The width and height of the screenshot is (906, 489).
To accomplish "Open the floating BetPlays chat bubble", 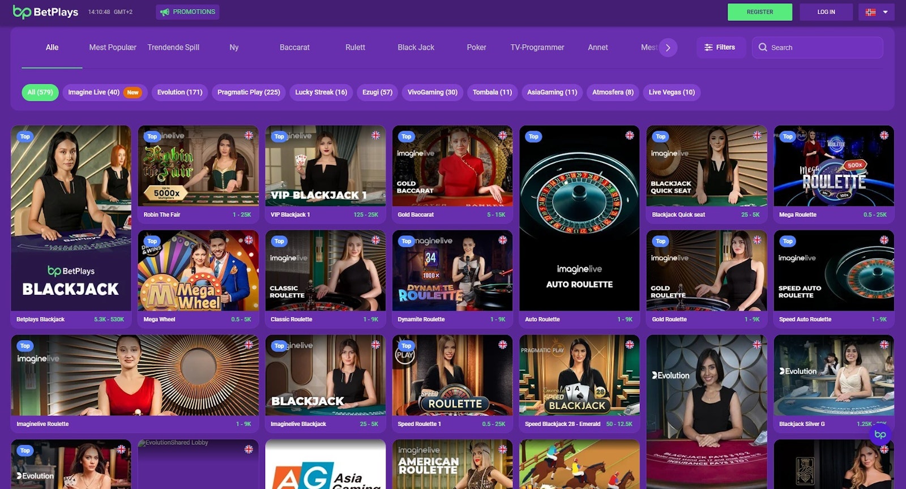I will point(880,435).
